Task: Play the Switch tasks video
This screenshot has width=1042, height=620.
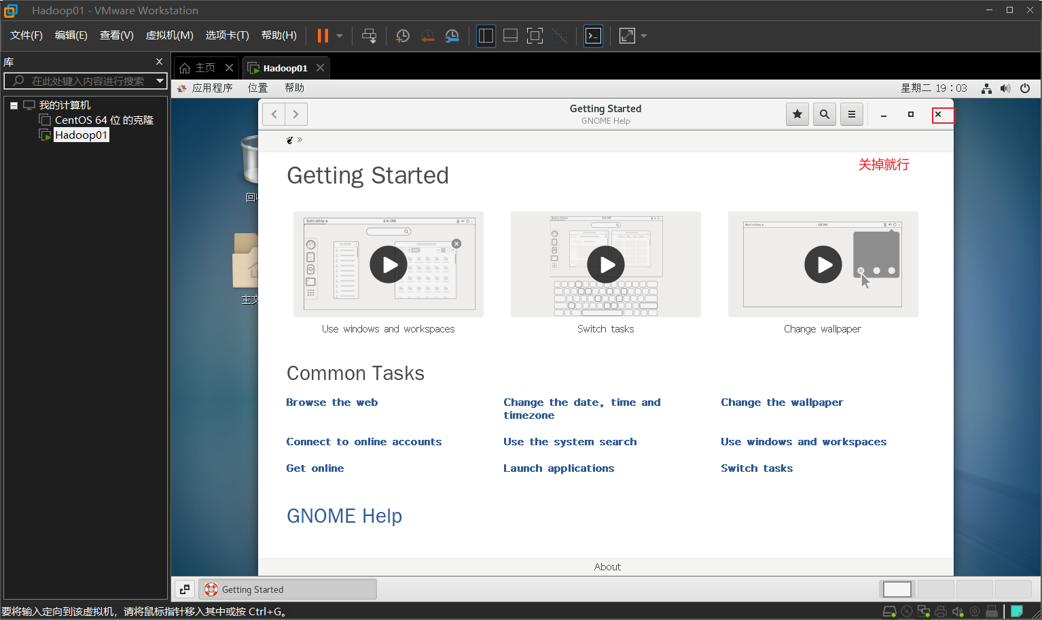Action: coord(606,264)
